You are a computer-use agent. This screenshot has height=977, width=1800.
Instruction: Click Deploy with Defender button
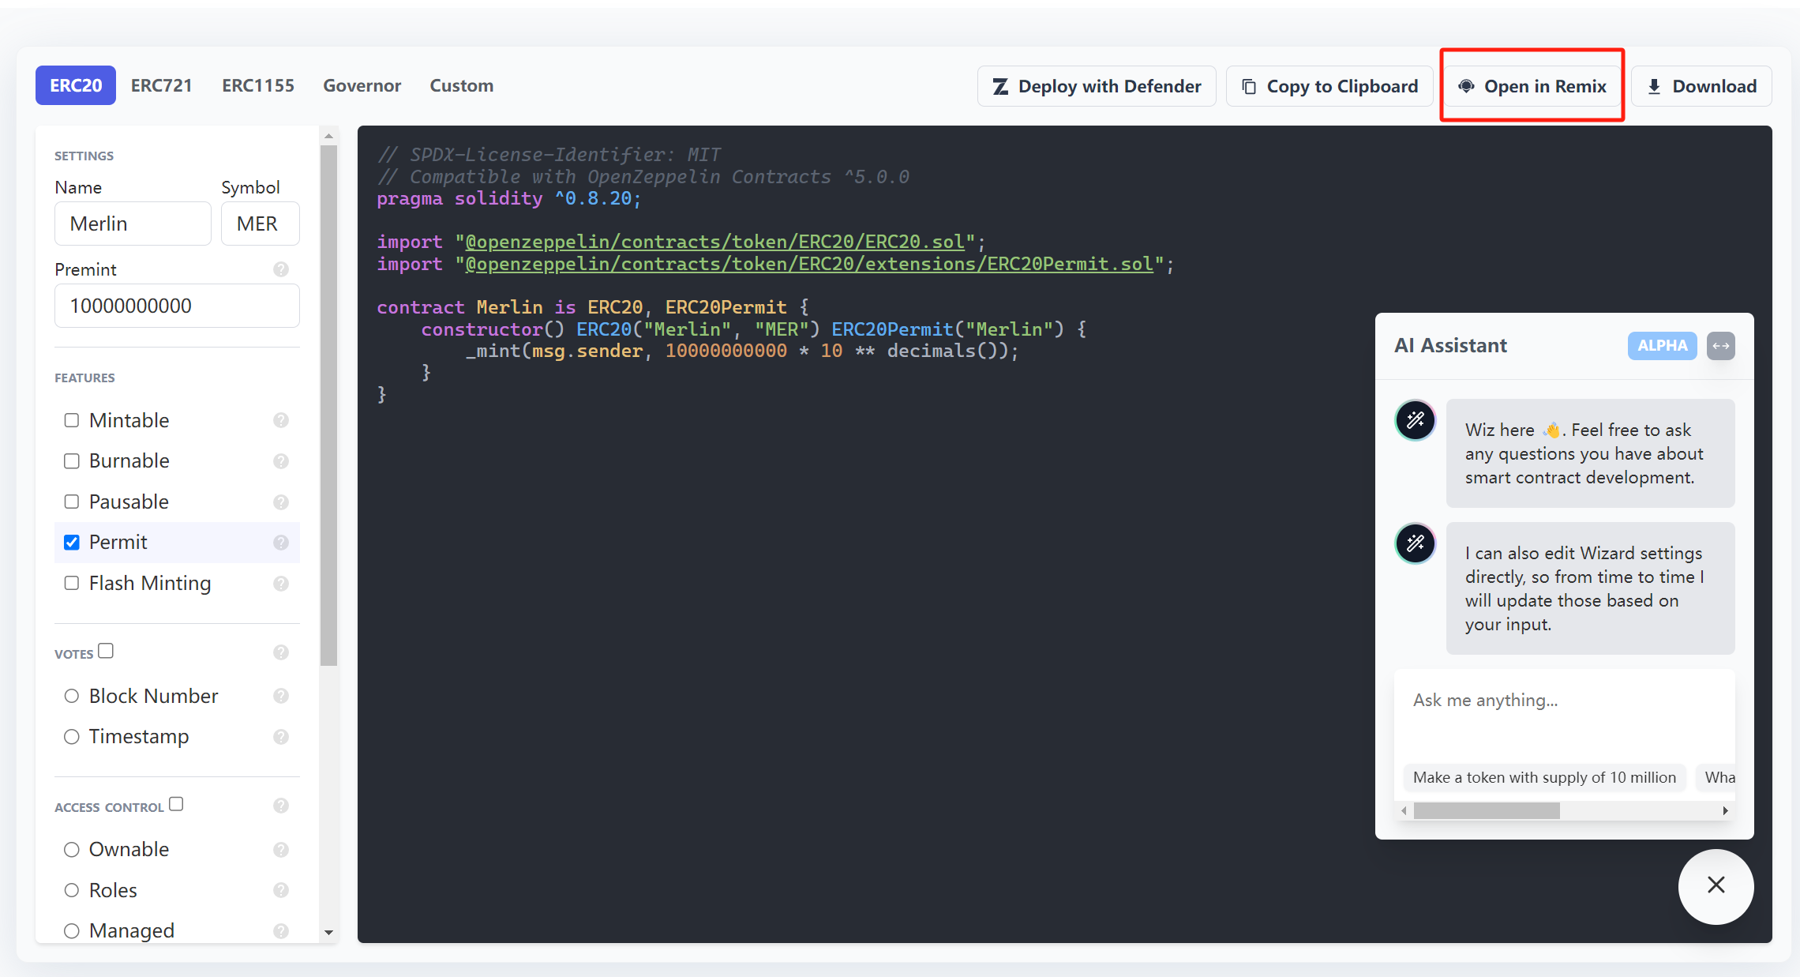[1097, 86]
